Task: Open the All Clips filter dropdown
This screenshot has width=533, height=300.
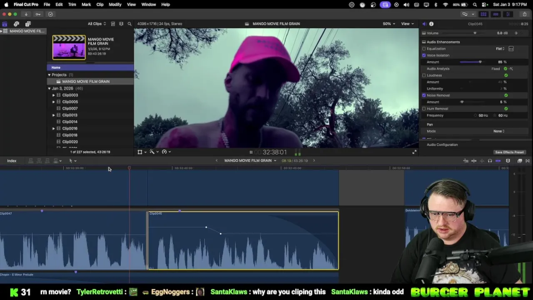Action: [x=97, y=24]
